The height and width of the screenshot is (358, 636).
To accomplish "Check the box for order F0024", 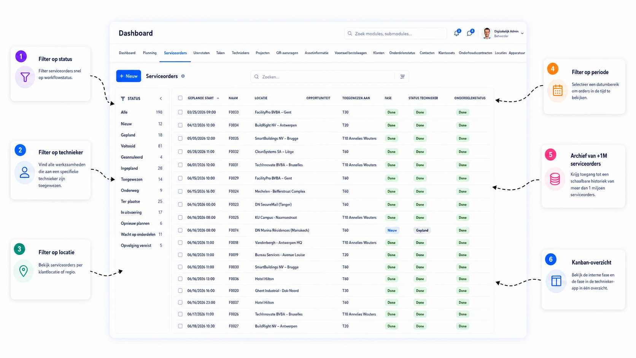I will click(x=180, y=191).
